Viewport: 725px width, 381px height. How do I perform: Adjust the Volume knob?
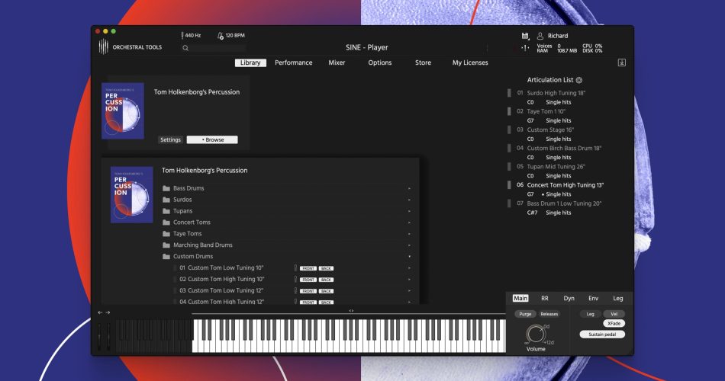click(x=536, y=334)
